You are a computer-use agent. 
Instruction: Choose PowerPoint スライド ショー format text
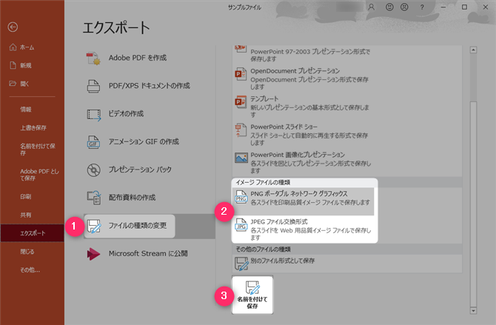pos(284,127)
